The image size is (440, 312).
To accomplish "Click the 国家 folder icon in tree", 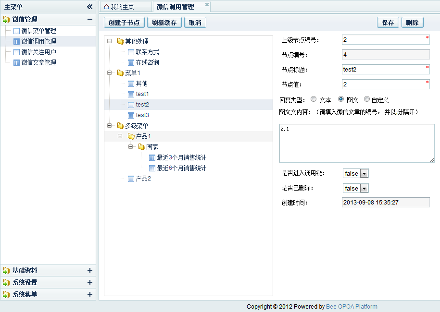I will click(x=142, y=147).
